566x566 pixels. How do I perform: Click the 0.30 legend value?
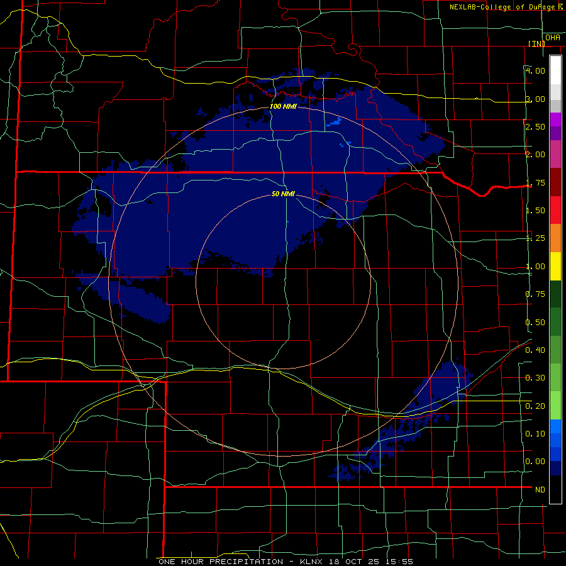[x=535, y=378]
